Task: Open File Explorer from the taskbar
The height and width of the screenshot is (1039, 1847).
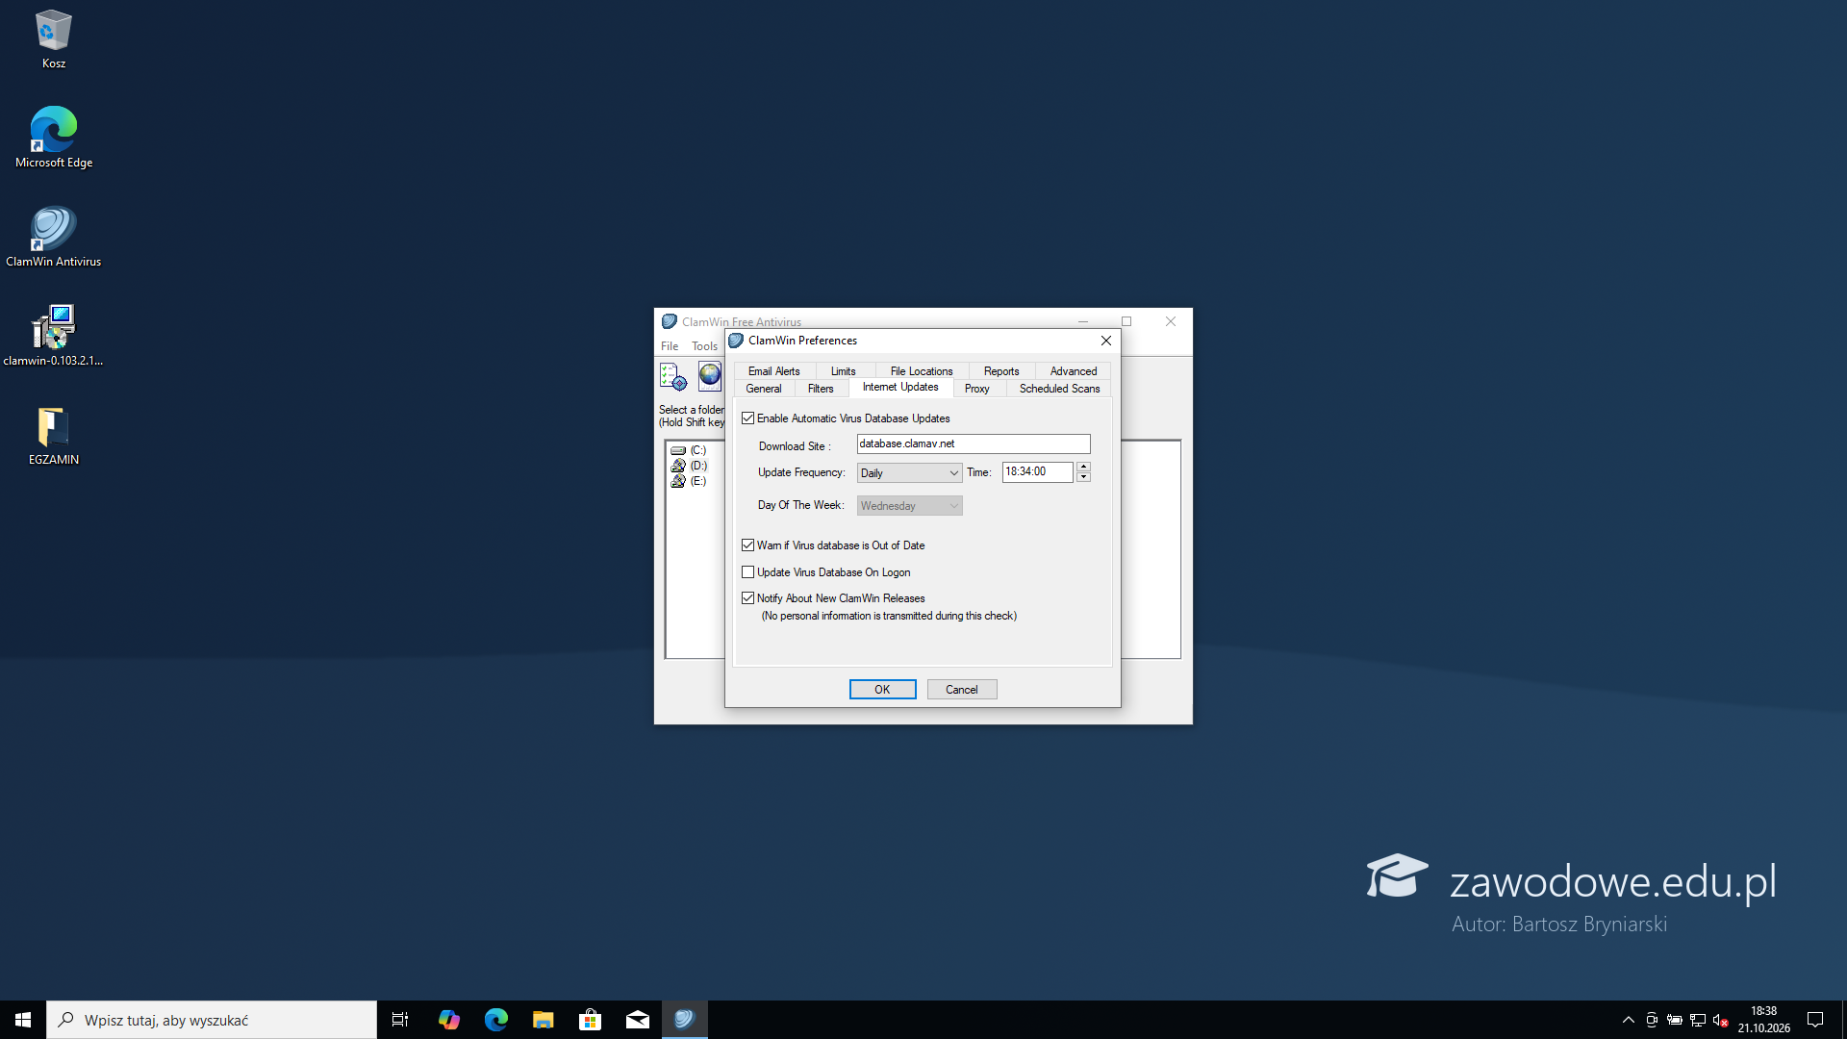Action: (x=543, y=1020)
